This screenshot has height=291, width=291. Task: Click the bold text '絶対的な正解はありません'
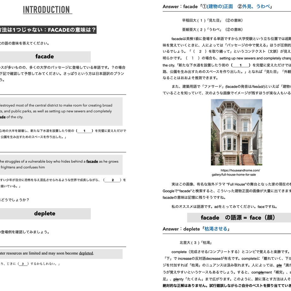(185, 285)
